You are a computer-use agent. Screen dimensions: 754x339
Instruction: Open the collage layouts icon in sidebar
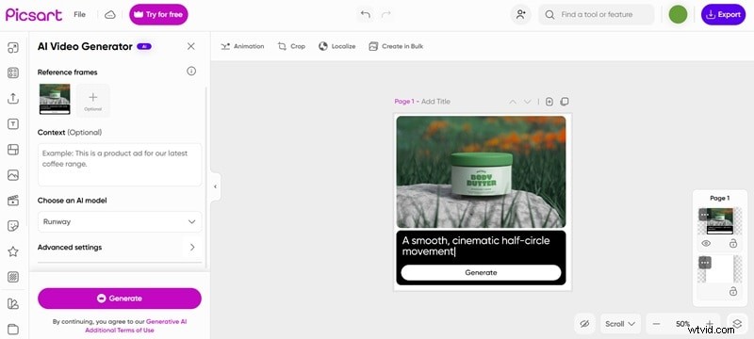tap(13, 150)
